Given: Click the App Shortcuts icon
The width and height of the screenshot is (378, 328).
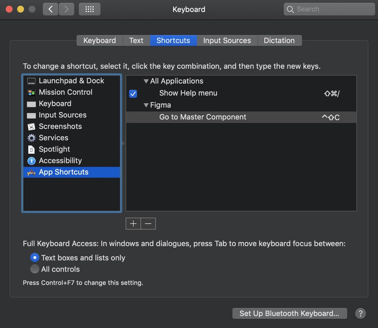Looking at the screenshot, I should click(x=31, y=172).
